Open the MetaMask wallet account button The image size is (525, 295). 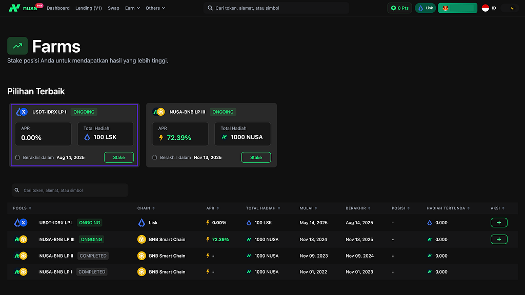point(458,8)
